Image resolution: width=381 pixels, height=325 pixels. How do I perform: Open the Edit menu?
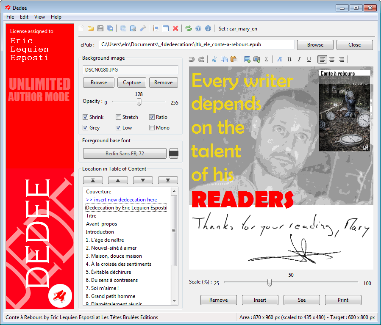click(x=24, y=17)
